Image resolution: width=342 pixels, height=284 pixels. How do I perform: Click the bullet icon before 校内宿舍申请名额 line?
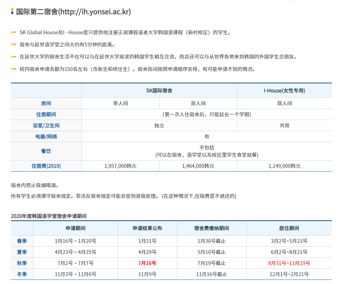13,69
